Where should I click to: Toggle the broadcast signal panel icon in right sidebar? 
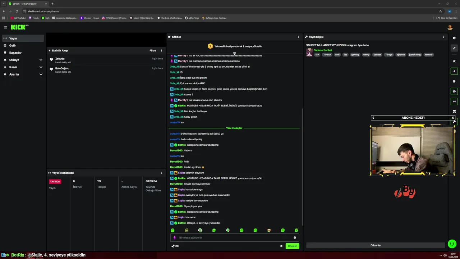[x=454, y=101]
